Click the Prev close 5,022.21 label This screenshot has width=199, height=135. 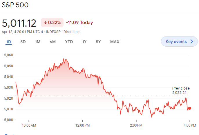(181, 90)
